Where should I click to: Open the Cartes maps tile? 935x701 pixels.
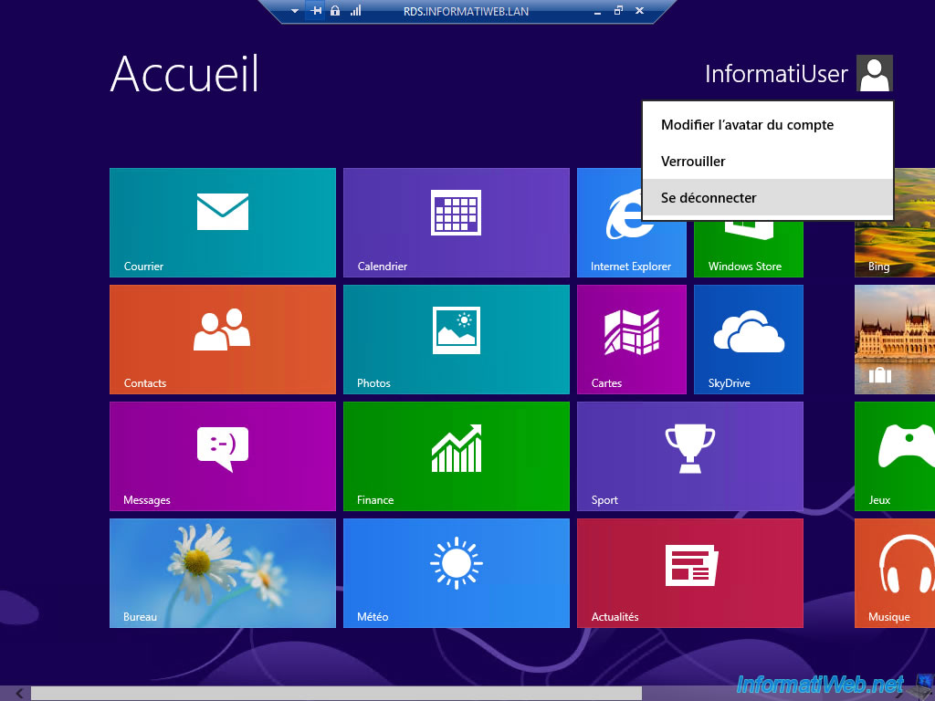point(632,340)
